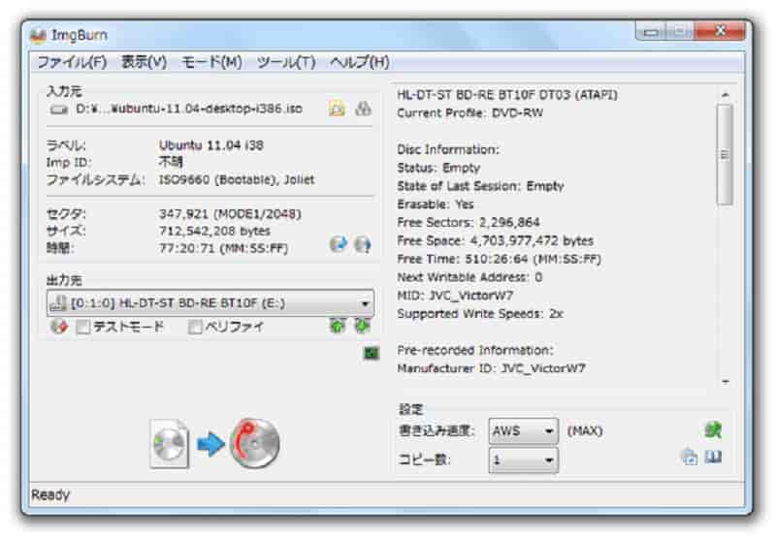The width and height of the screenshot is (776, 537).
Task: Open the モード(M) menu
Action: [x=211, y=62]
